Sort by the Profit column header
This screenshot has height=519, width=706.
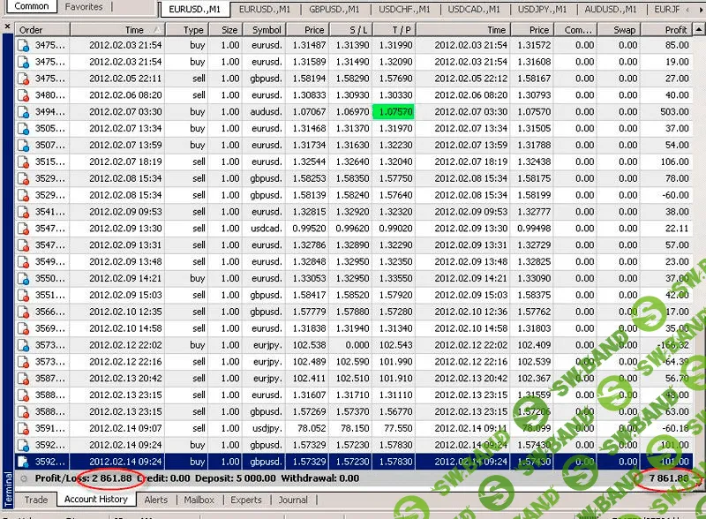point(675,30)
